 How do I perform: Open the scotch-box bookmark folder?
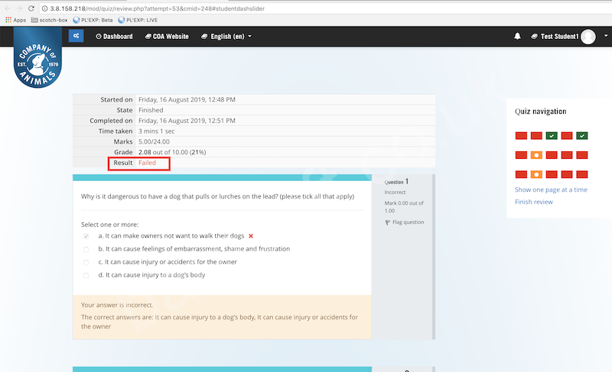pyautogui.click(x=49, y=20)
